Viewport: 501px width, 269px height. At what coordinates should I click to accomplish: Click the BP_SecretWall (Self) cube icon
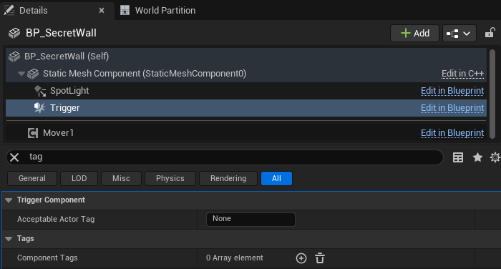(x=14, y=57)
